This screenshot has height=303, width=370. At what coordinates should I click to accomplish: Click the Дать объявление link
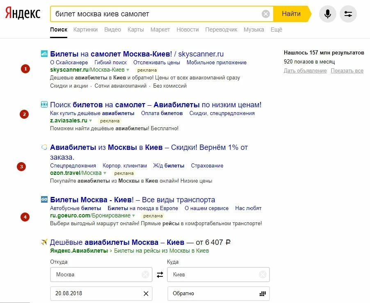pyautogui.click(x=305, y=71)
